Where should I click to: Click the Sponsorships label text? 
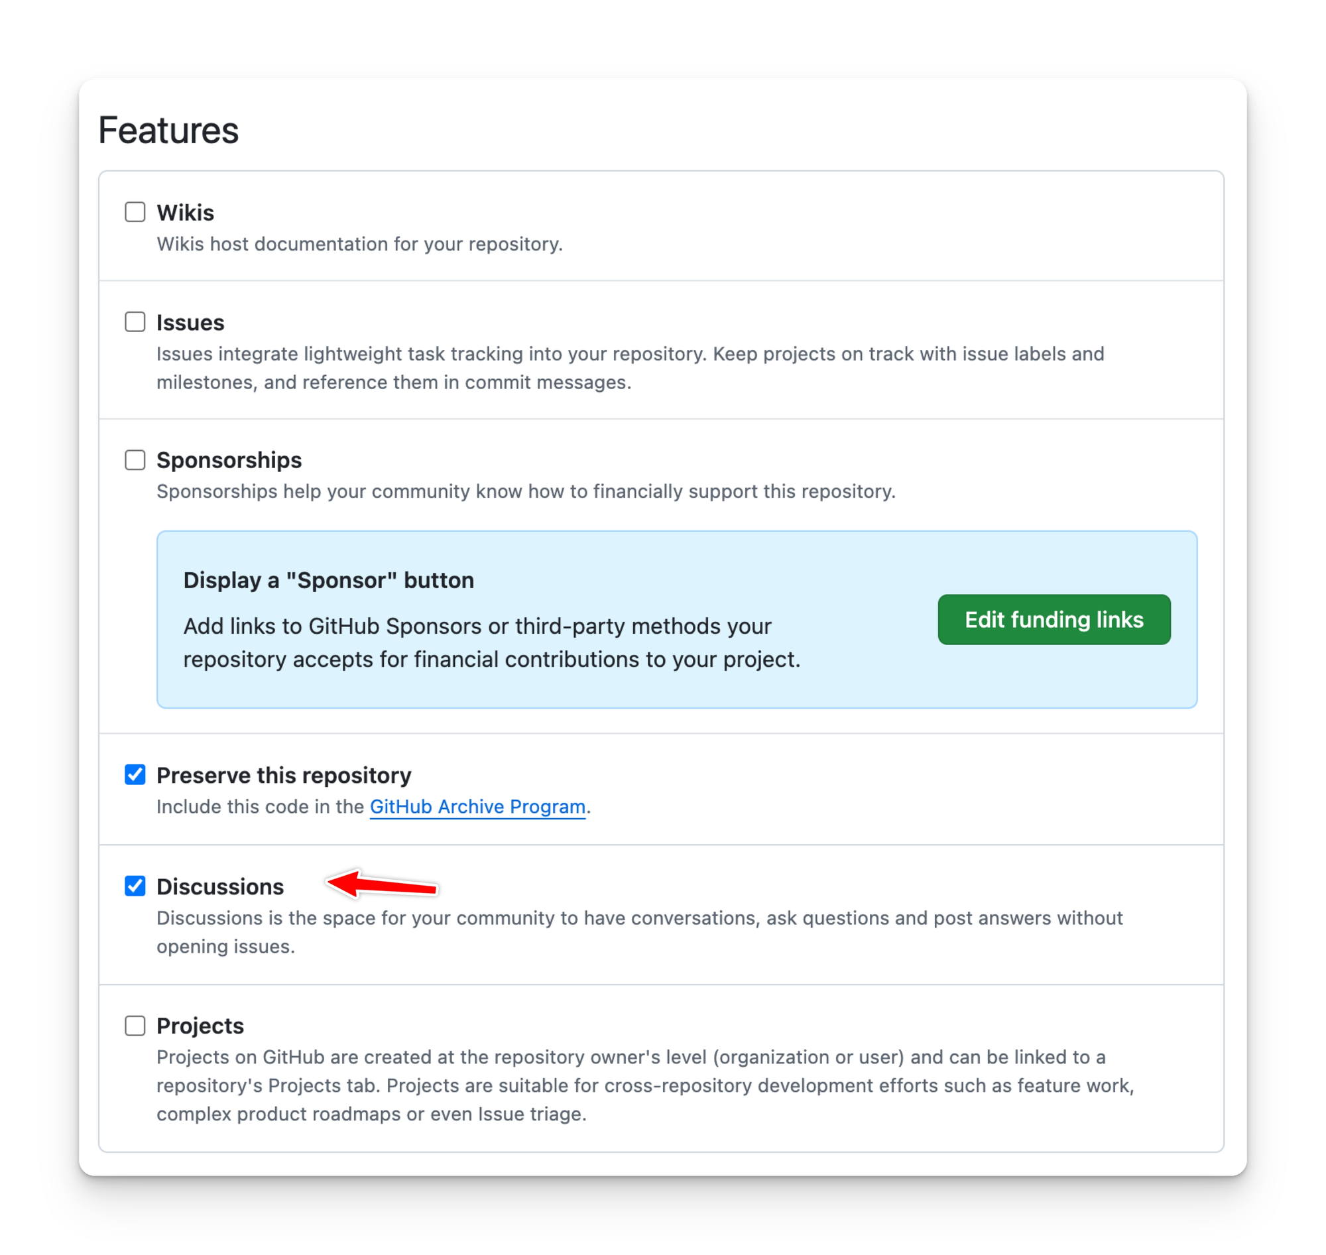(229, 460)
